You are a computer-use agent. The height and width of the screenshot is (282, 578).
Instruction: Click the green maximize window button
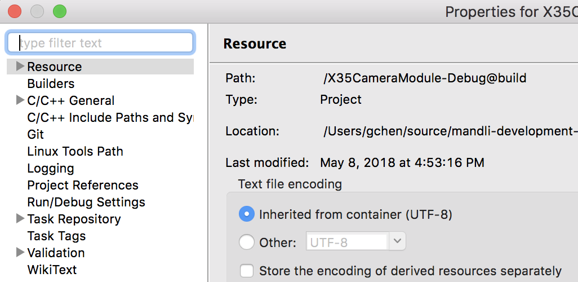pyautogui.click(x=59, y=11)
